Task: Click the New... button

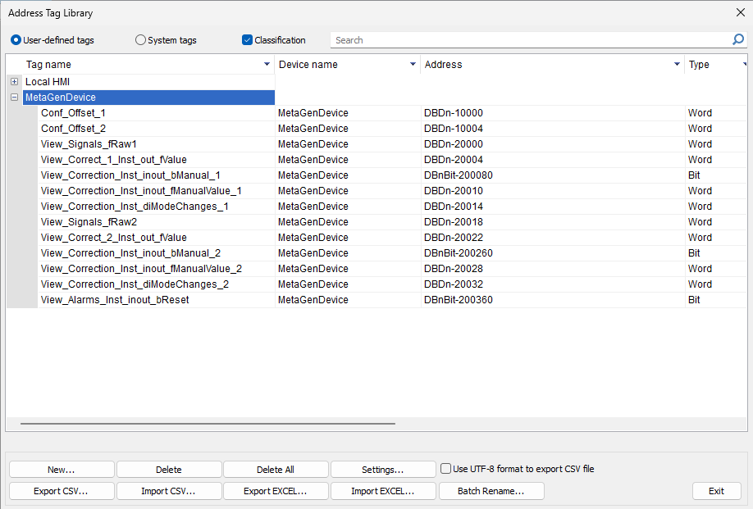Action: coord(62,470)
